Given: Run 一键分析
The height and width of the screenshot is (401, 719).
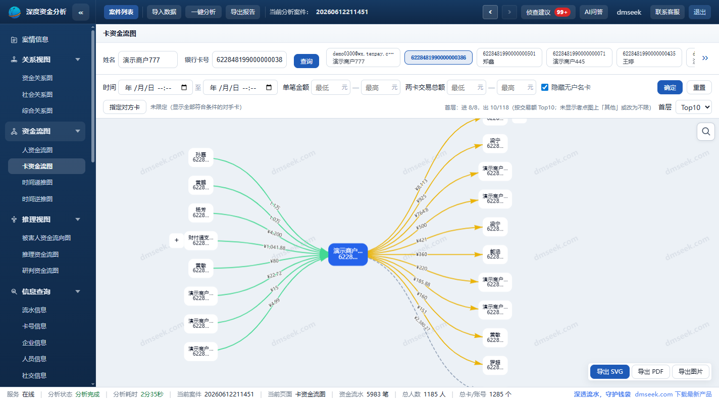Looking at the screenshot, I should [x=203, y=12].
